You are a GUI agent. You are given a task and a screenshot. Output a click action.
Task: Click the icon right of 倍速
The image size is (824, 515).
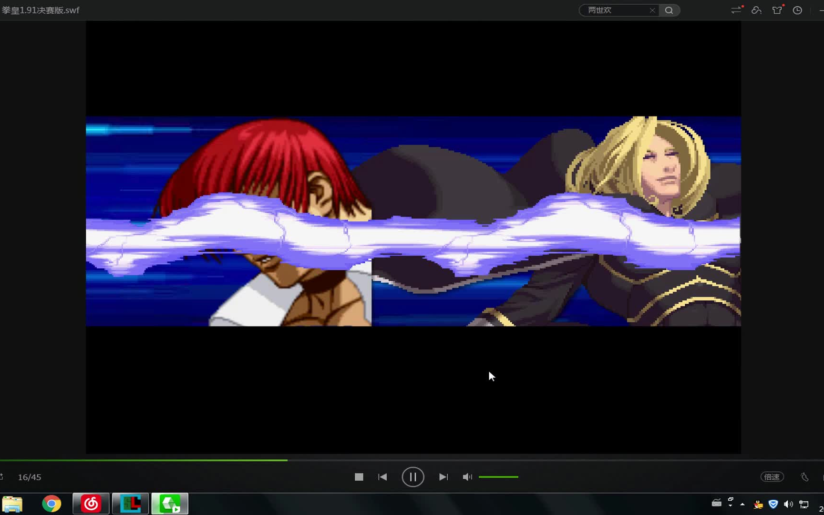click(804, 477)
